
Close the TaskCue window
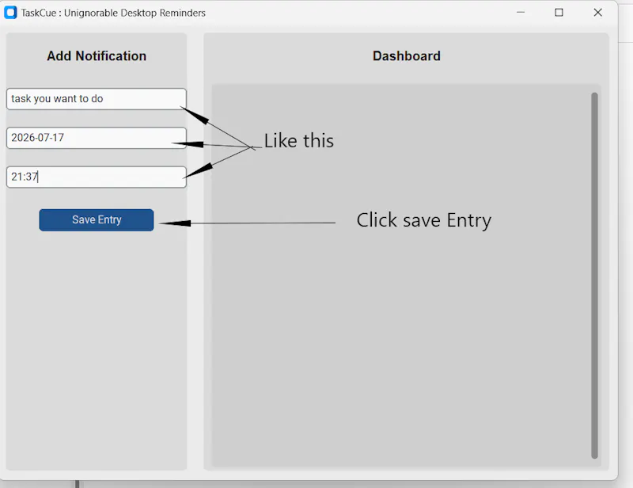pyautogui.click(x=598, y=13)
